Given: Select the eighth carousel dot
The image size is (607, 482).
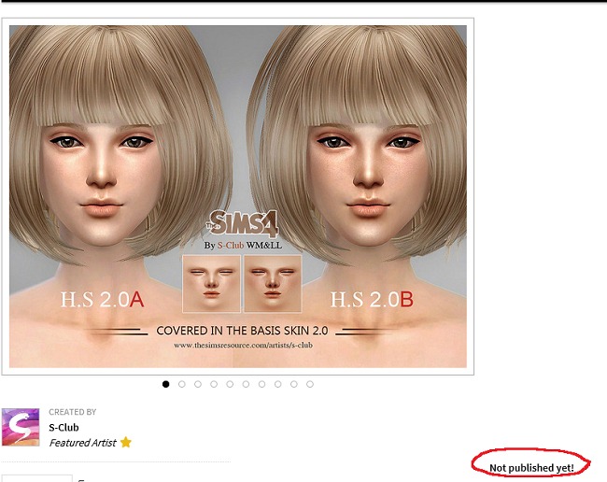Looking at the screenshot, I should pyautogui.click(x=278, y=384).
